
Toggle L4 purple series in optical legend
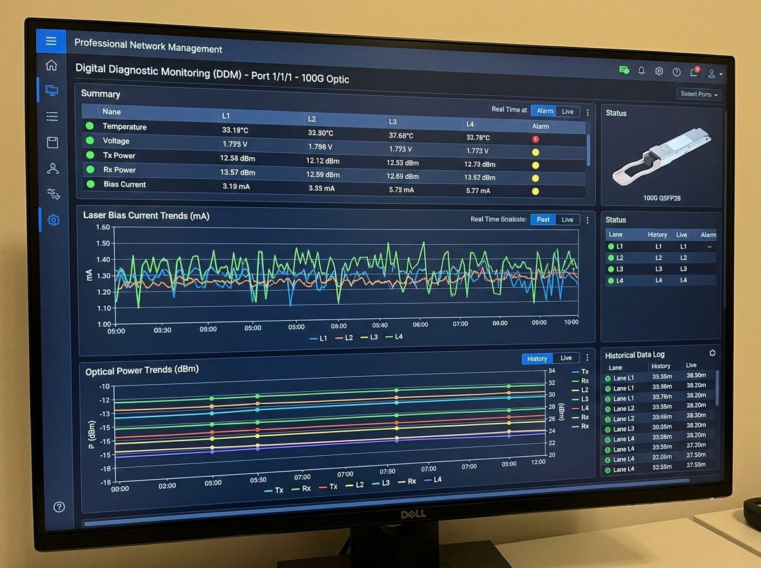click(432, 480)
